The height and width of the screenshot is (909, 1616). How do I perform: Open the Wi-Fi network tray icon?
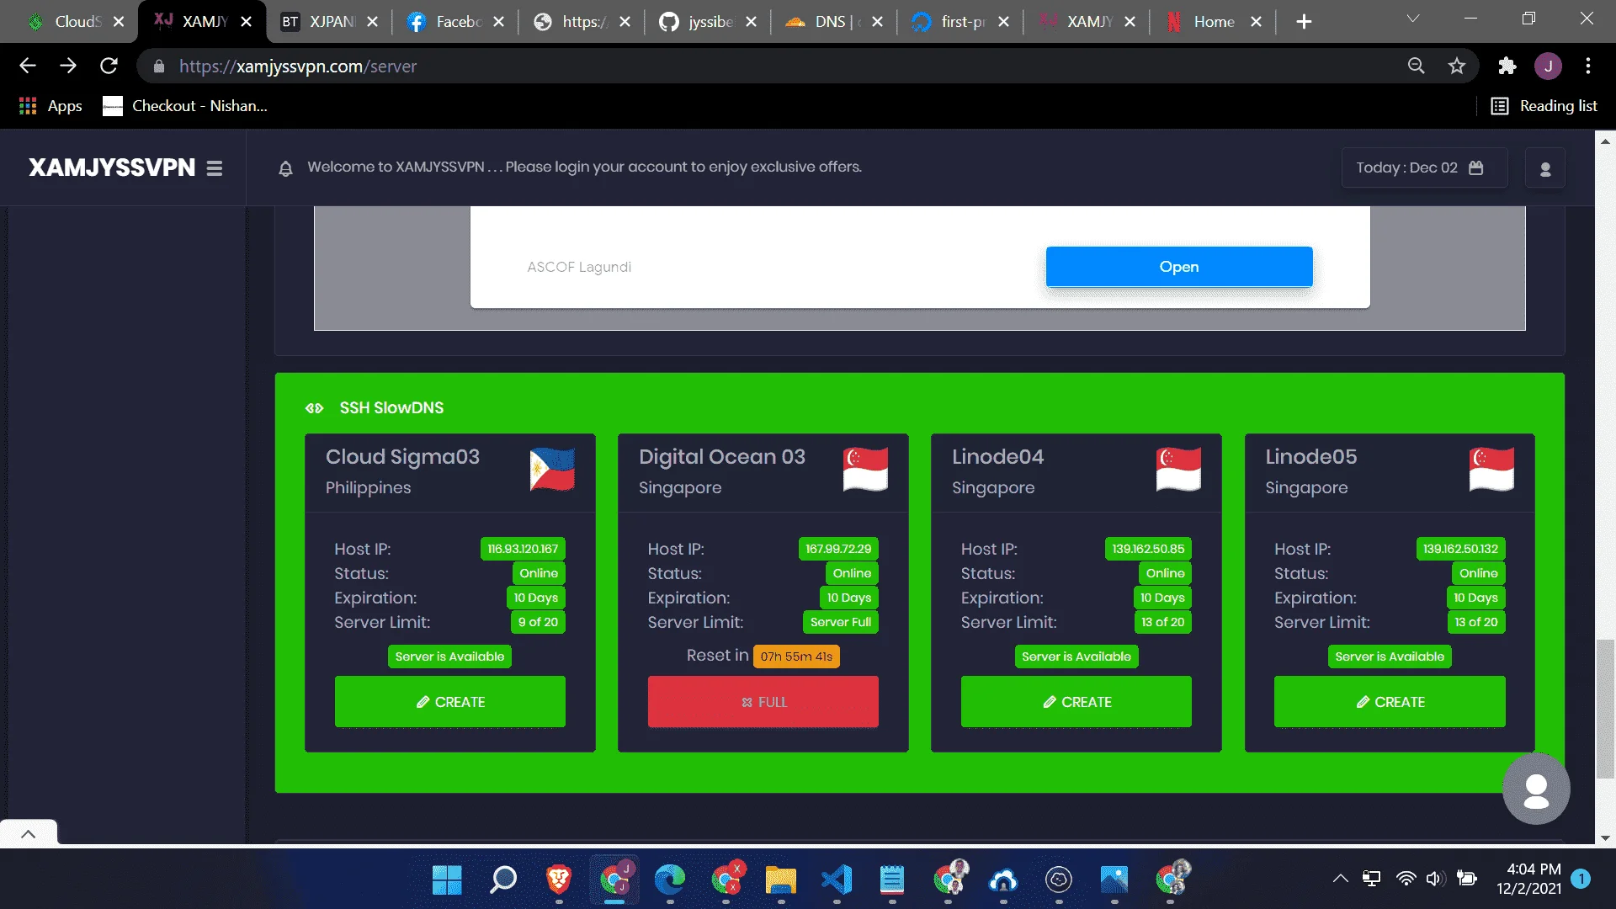(1406, 879)
